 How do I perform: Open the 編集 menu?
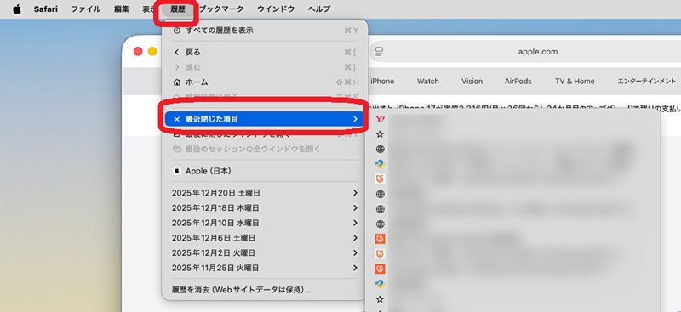tap(122, 9)
